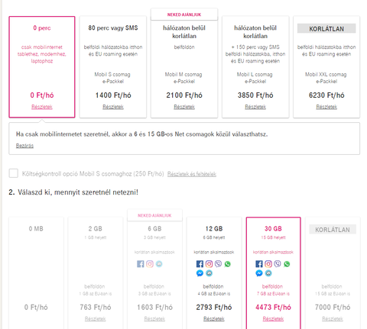Open Részletek és feltételek link
367x329 pixels.
192,174
